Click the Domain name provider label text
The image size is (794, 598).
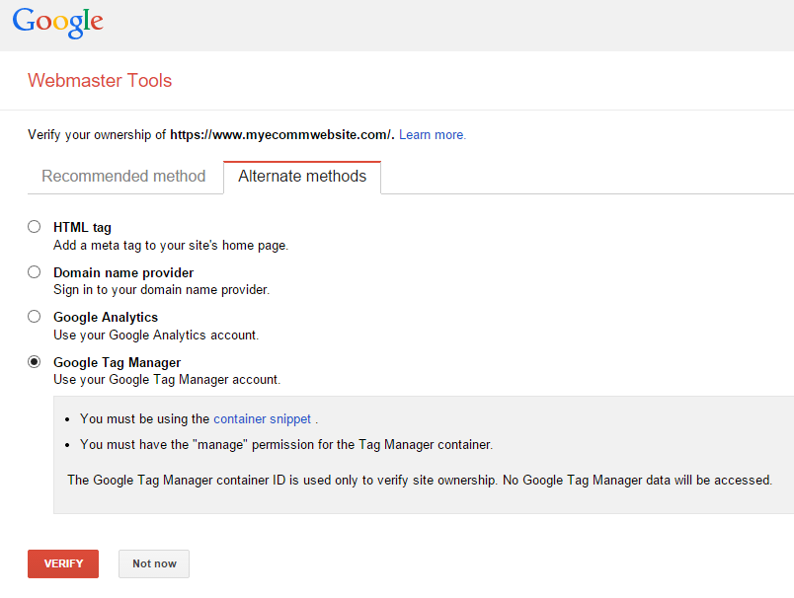(123, 272)
